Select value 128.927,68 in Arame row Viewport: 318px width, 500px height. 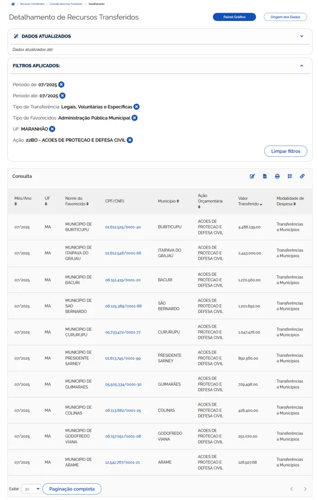pos(247,462)
